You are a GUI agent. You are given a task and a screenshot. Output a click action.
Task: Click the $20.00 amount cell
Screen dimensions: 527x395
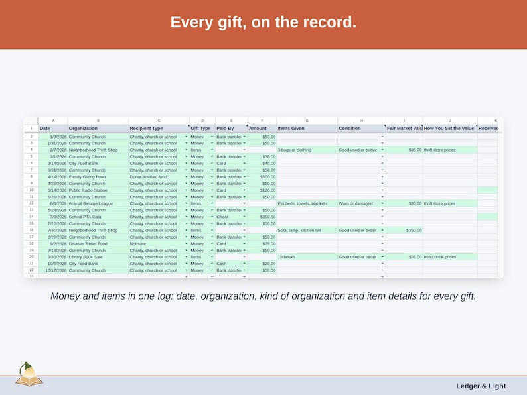[262, 264]
